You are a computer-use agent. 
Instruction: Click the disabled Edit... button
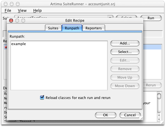pyautogui.click(x=125, y=60)
